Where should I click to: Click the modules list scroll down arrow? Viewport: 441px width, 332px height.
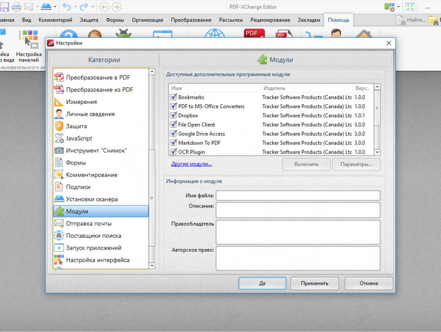[377, 152]
